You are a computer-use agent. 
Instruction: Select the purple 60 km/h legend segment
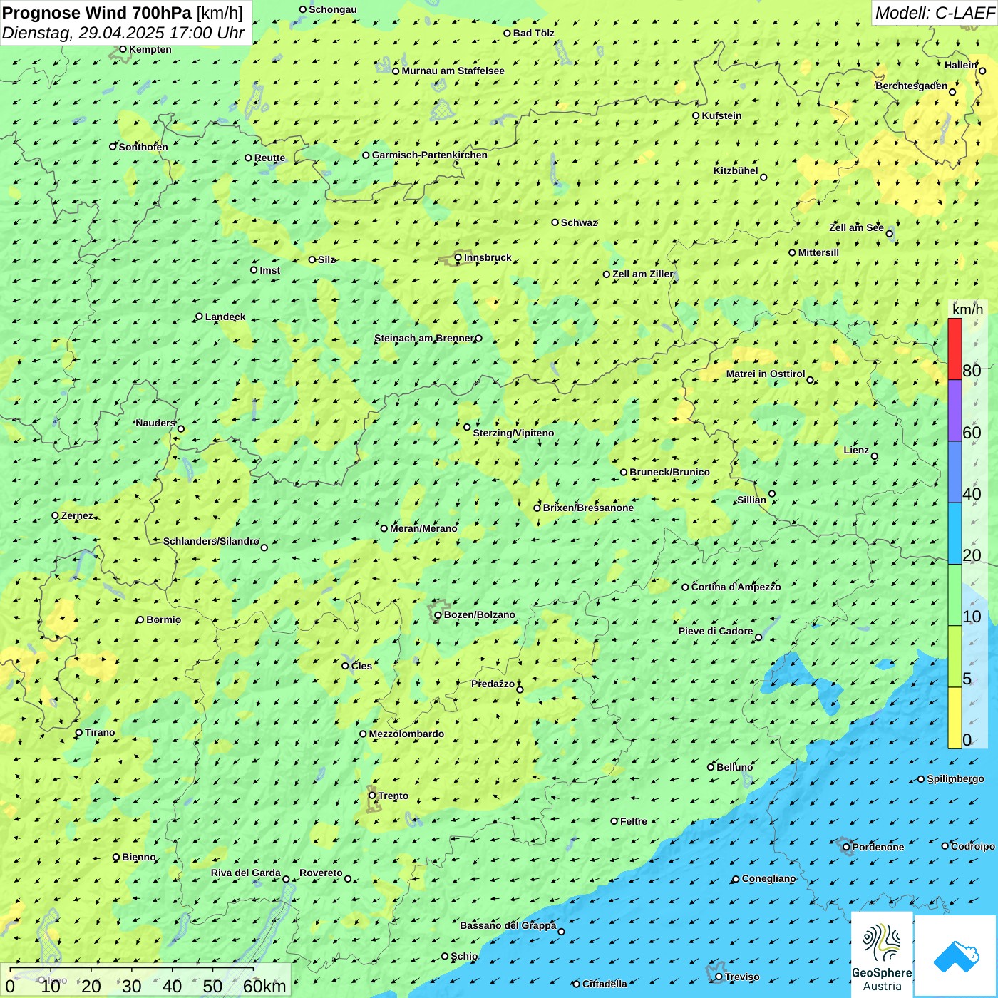[x=955, y=411]
